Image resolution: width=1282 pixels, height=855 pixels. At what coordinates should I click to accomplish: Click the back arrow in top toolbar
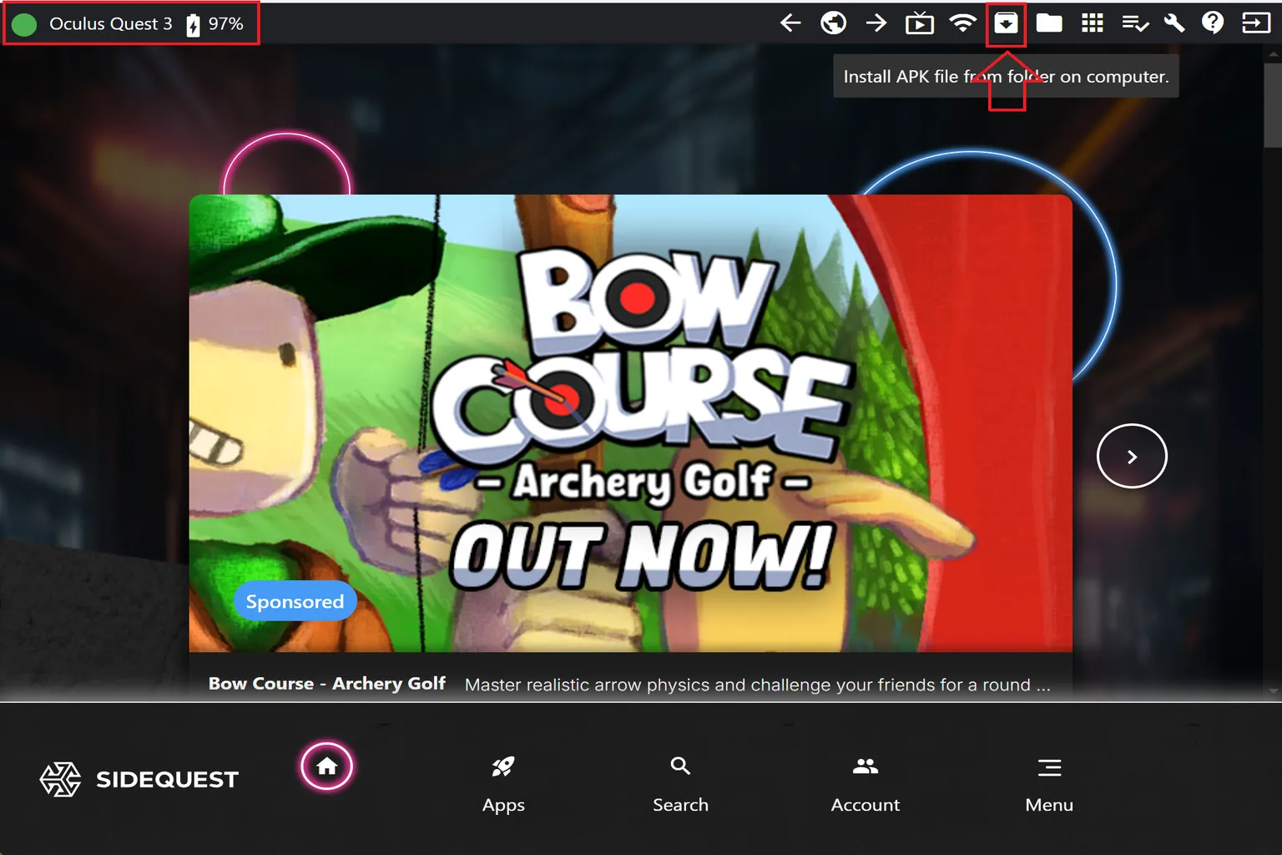[x=790, y=23]
